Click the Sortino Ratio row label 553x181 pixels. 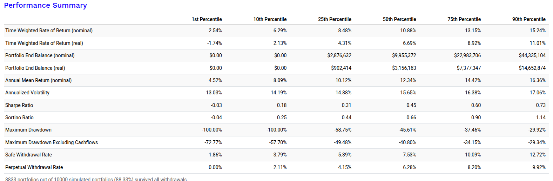click(19, 118)
